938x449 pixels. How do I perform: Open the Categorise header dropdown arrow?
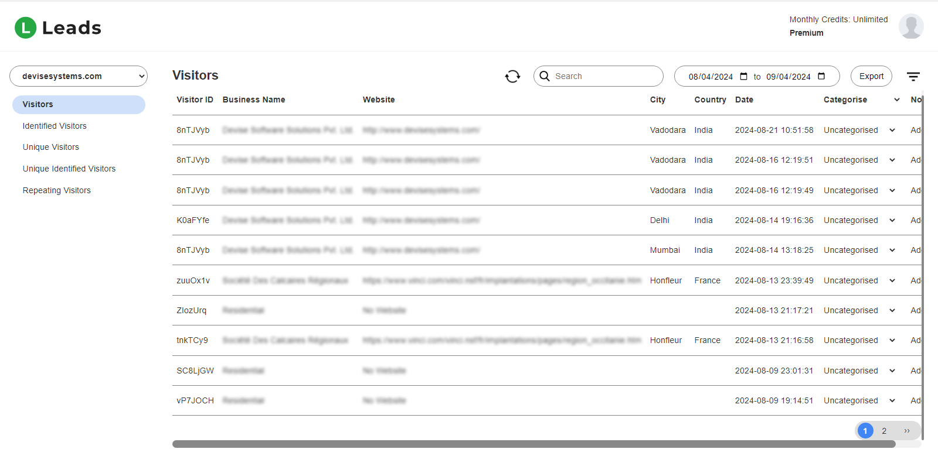[896, 100]
